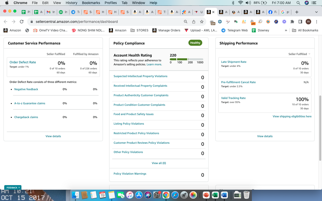Open PowerPoint from the Dock
The width and height of the screenshot is (322, 201).
click(206, 195)
